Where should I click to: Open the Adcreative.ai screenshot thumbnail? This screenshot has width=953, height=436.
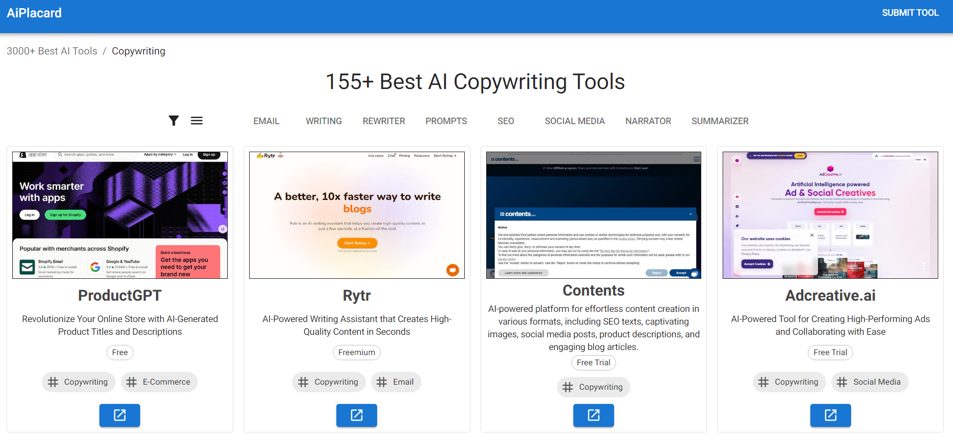pyautogui.click(x=831, y=215)
